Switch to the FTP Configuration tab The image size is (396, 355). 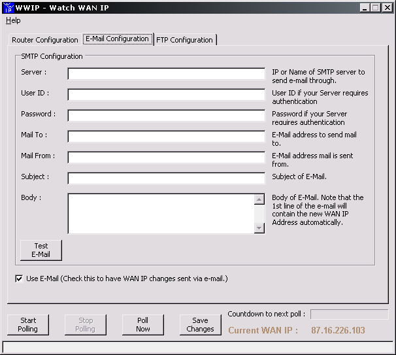click(184, 40)
